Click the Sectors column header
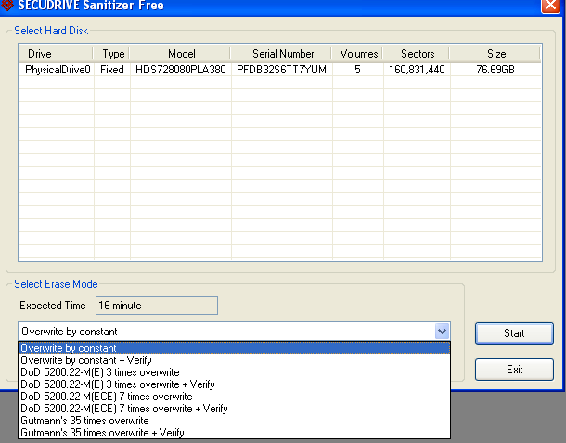Screen dimensions: 566x443 (x=417, y=54)
